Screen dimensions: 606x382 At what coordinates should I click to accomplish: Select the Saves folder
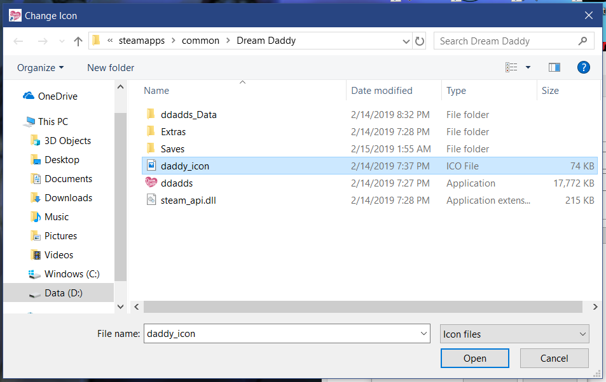172,149
